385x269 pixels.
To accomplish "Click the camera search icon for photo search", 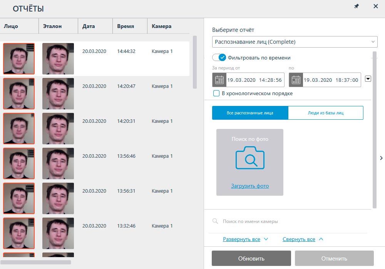I will 250,157.
